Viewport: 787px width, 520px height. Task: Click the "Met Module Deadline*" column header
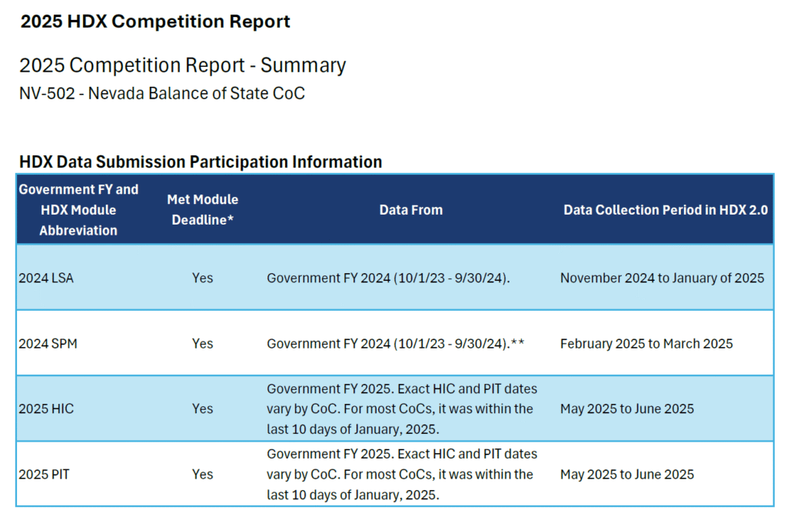(202, 209)
